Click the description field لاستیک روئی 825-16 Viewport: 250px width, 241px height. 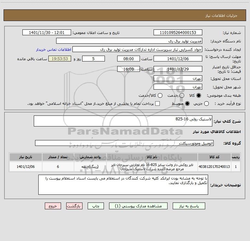coord(123,121)
